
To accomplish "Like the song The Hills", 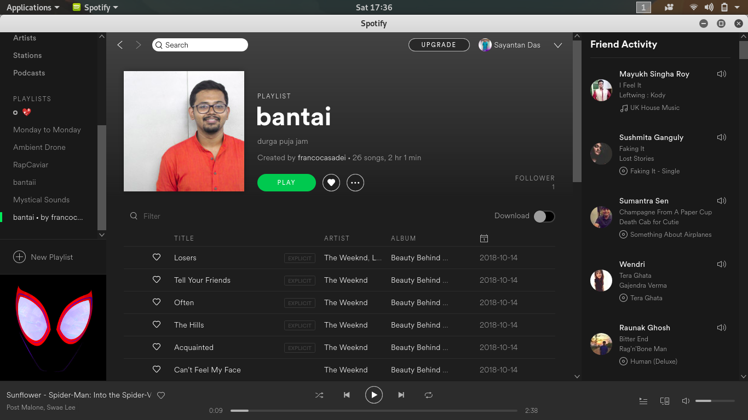I will [157, 324].
